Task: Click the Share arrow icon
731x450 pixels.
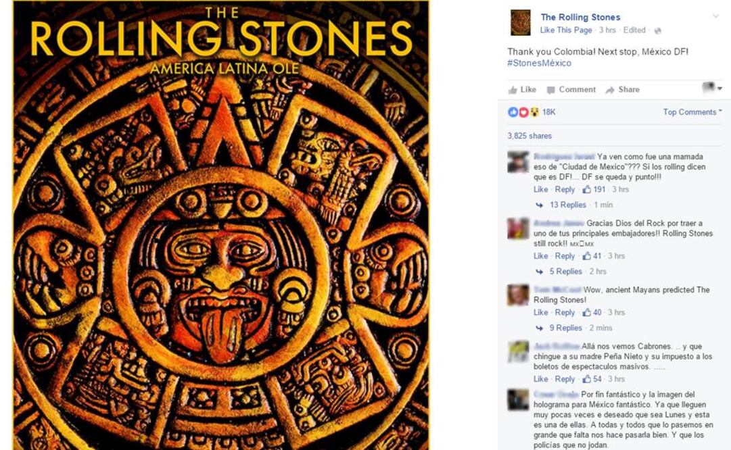Action: [x=610, y=90]
